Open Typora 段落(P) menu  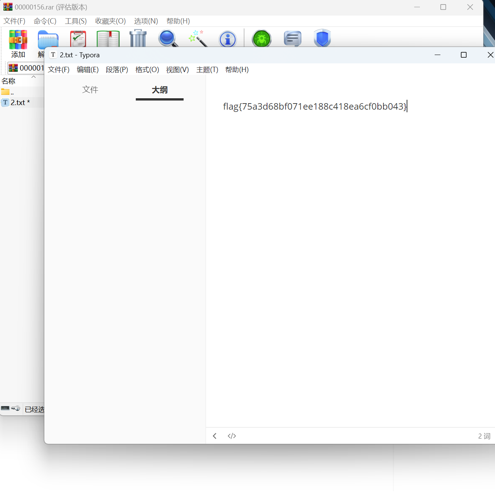point(117,70)
